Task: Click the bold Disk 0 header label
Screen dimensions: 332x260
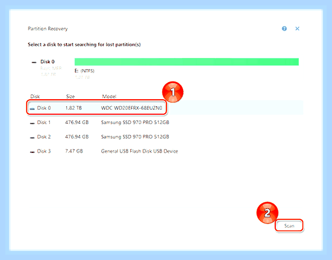Action: point(48,62)
